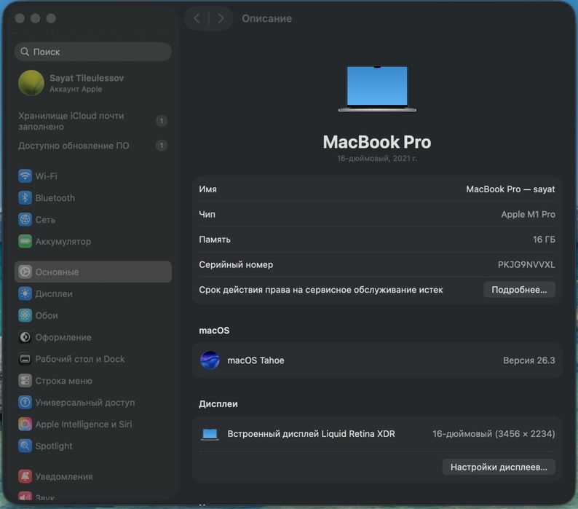This screenshot has height=509, width=578.
Task: Click the Имя row label
Action: (208, 189)
